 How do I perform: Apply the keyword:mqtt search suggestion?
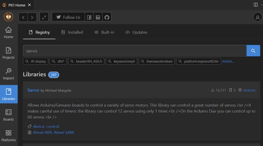click(121, 61)
